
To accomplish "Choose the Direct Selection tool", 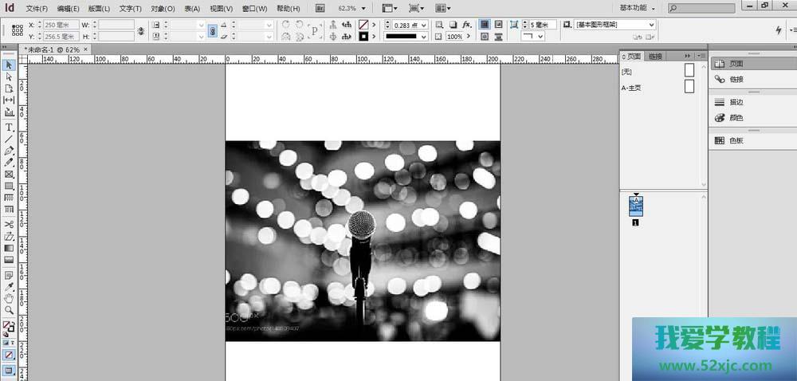I will point(9,77).
